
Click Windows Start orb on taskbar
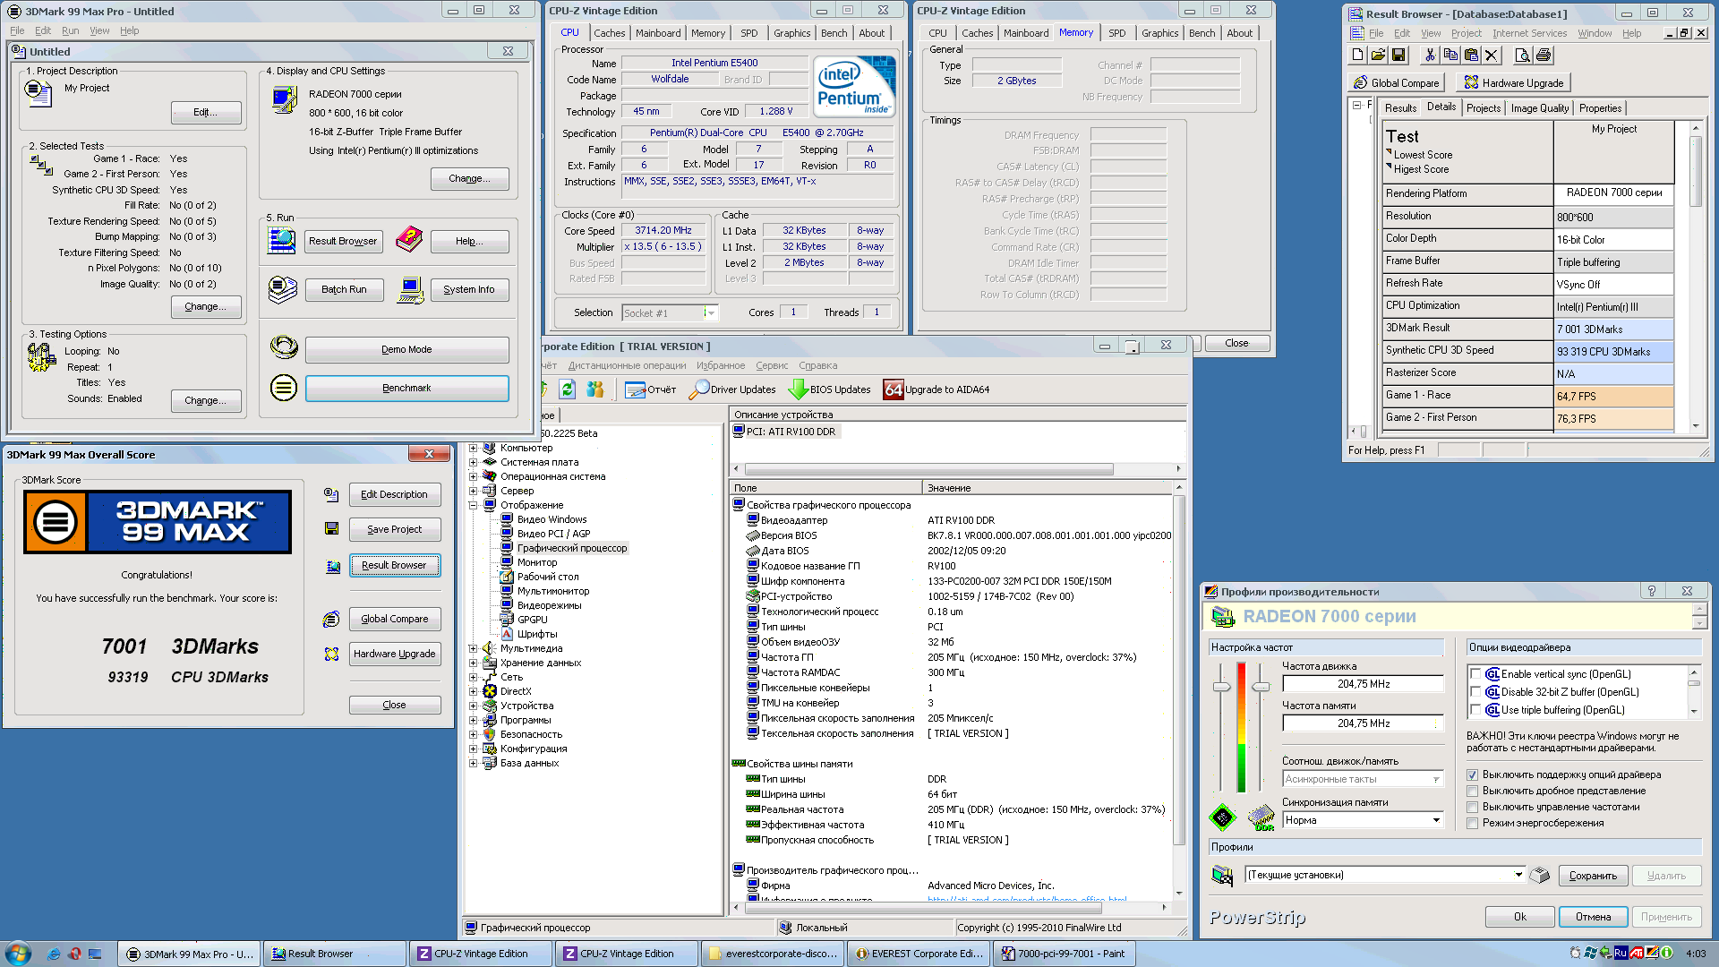[x=17, y=954]
